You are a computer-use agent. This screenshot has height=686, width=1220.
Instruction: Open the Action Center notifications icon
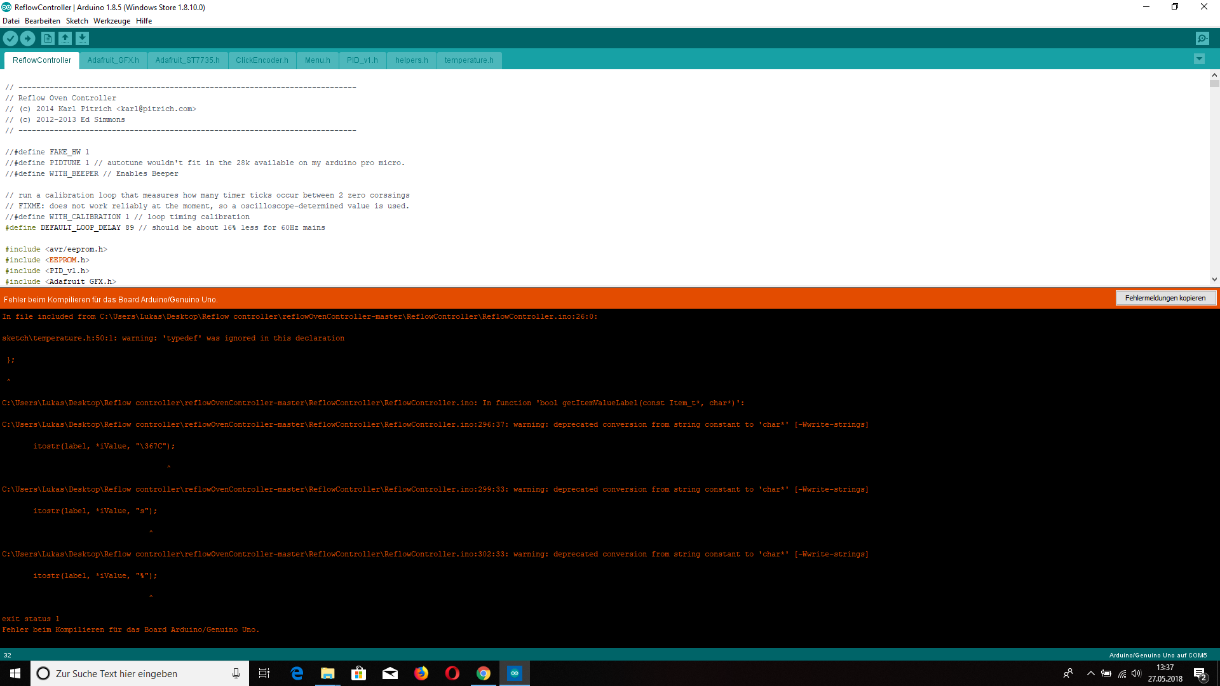click(1200, 673)
